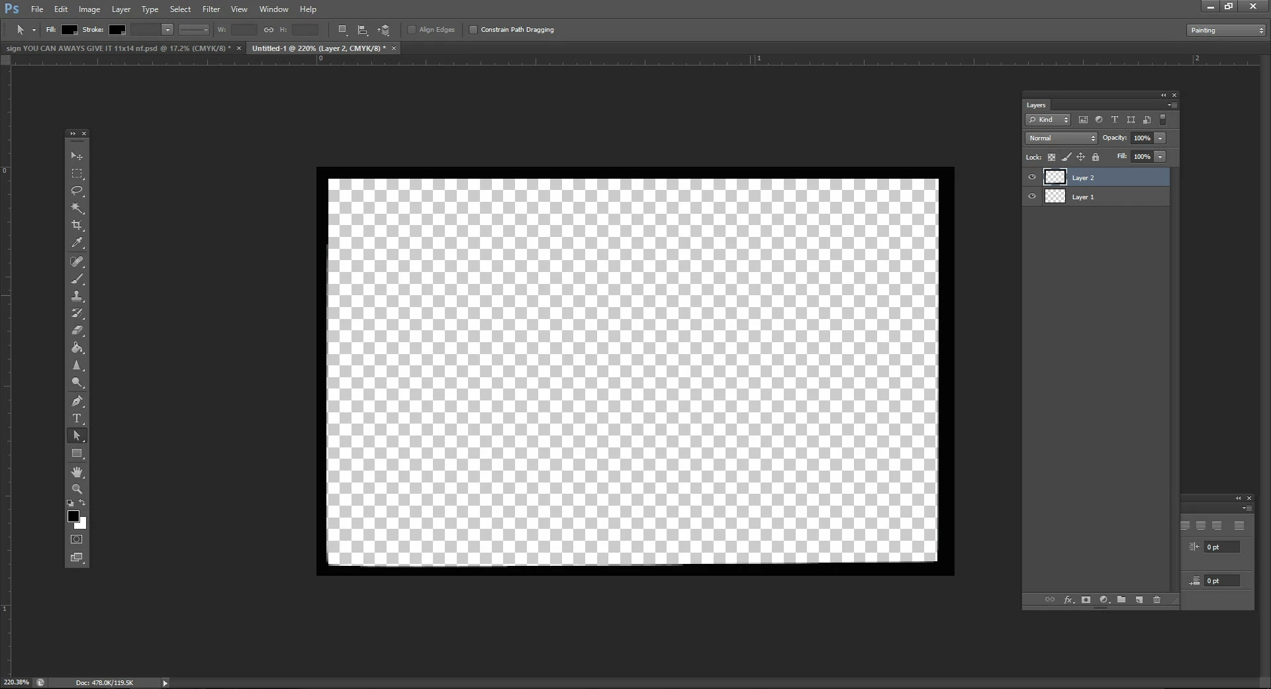
Task: Select the Layer 1 layer name
Action: [1083, 197]
